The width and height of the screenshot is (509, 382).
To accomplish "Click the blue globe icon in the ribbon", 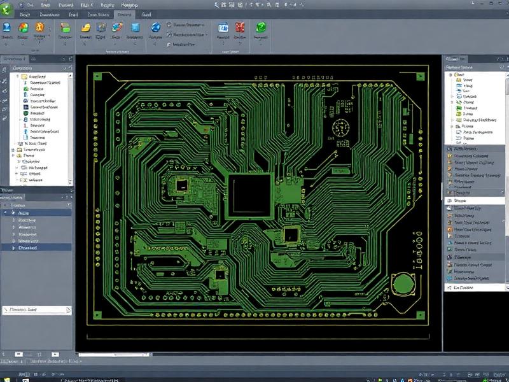I will coord(155,28).
